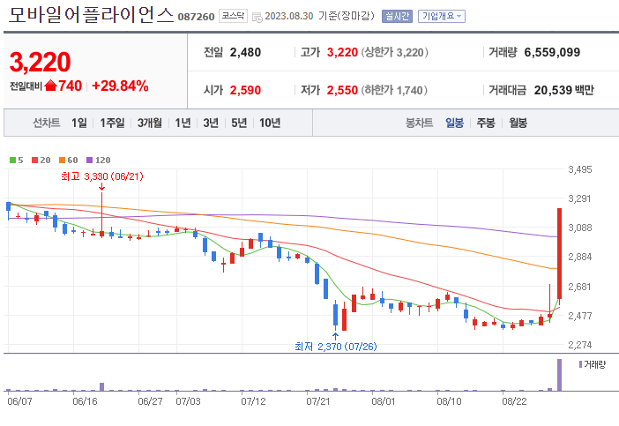This screenshot has width=619, height=426.
Task: Click the red 20-day moving average swatch
Action: pyautogui.click(x=34, y=160)
